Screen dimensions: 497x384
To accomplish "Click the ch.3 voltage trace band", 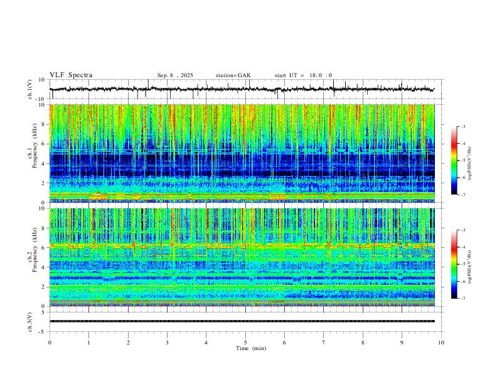I will pos(242,321).
